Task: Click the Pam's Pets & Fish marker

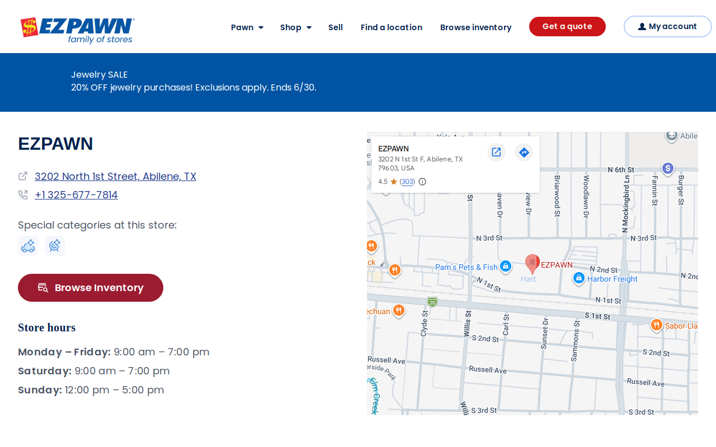Action: 506,267
